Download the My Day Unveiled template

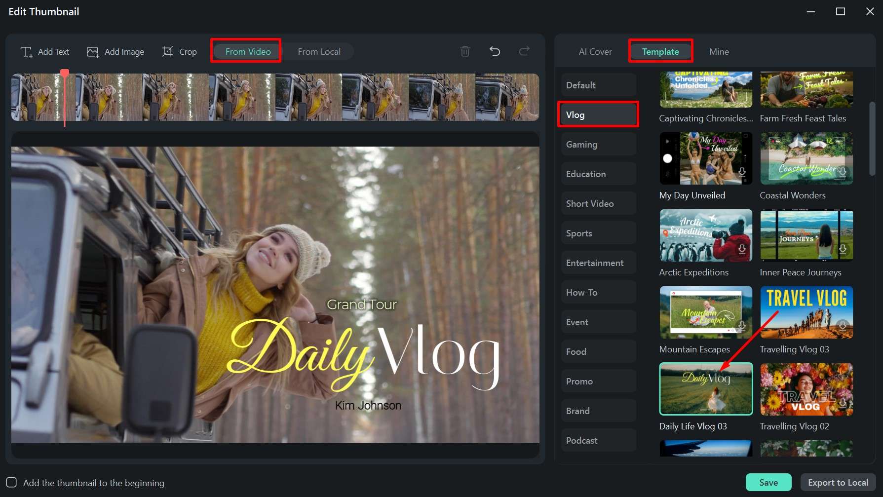[x=742, y=172]
